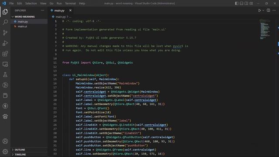279x157 pixels.
Task: Open the Search view icon
Action: (5, 22)
